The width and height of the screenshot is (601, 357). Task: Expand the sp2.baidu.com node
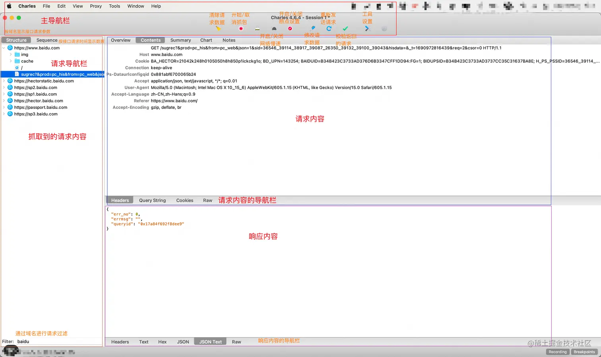[x=4, y=87]
